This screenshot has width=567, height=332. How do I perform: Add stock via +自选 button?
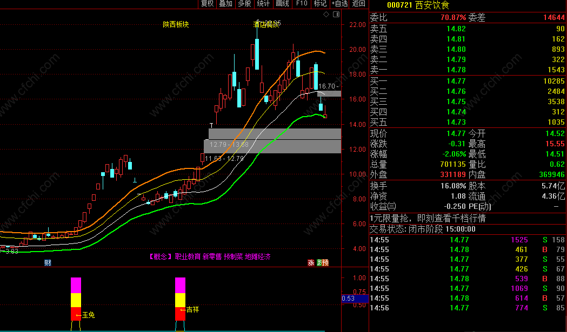(x=339, y=4)
